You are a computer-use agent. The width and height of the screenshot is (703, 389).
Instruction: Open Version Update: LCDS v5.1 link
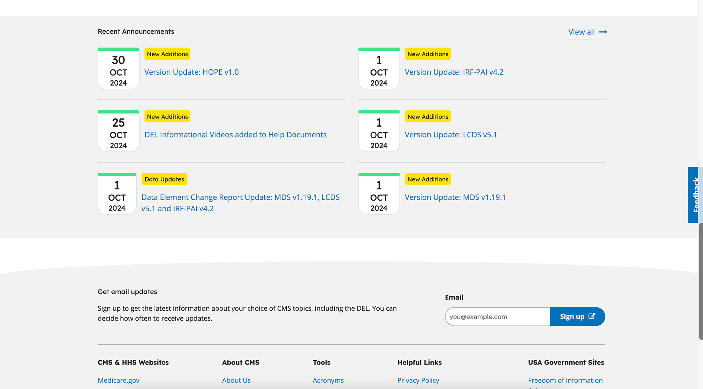click(x=451, y=135)
